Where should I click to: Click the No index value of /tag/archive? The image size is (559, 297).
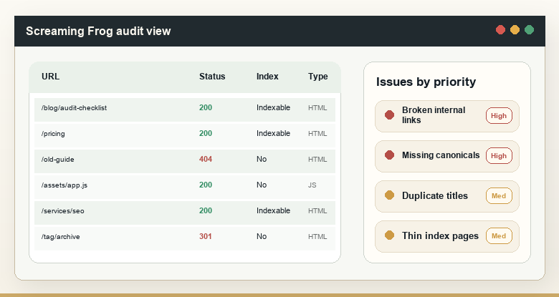pyautogui.click(x=262, y=236)
